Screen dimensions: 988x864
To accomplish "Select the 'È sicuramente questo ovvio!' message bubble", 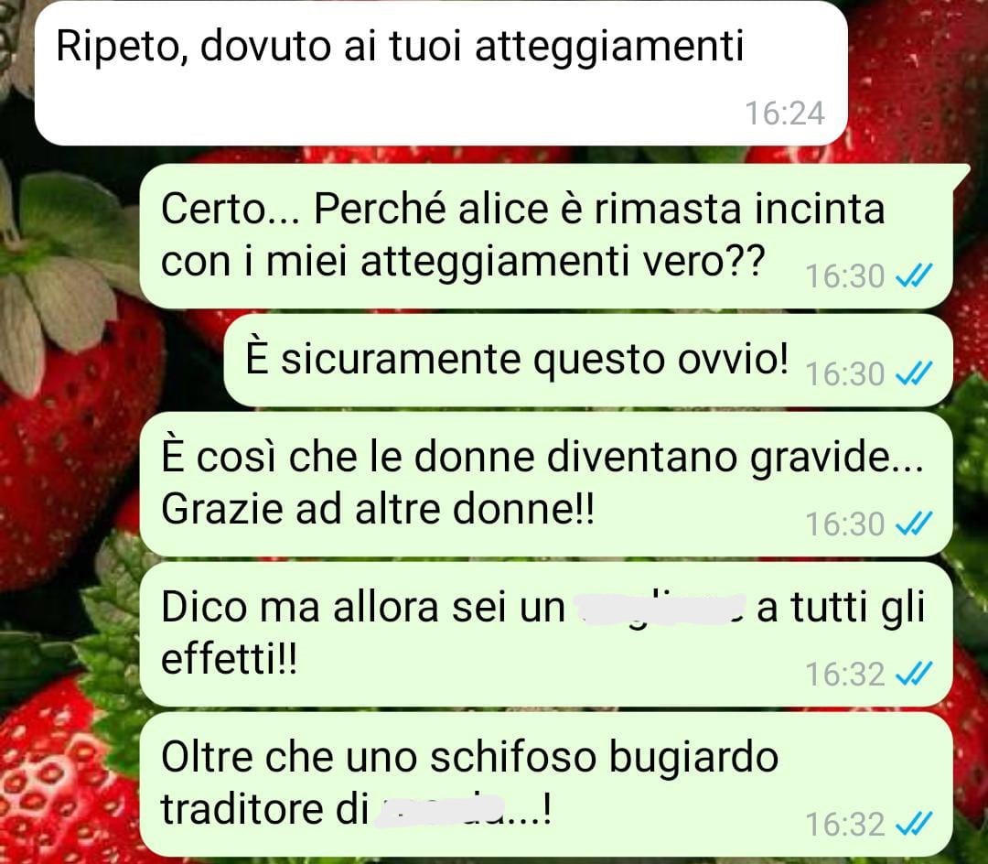I will pos(588,361).
